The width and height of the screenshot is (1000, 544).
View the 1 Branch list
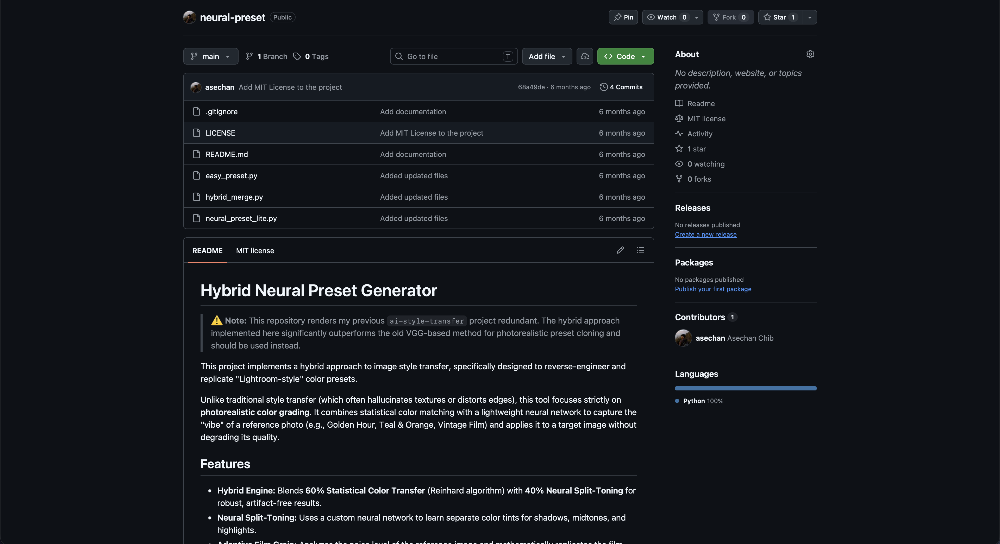click(x=266, y=56)
